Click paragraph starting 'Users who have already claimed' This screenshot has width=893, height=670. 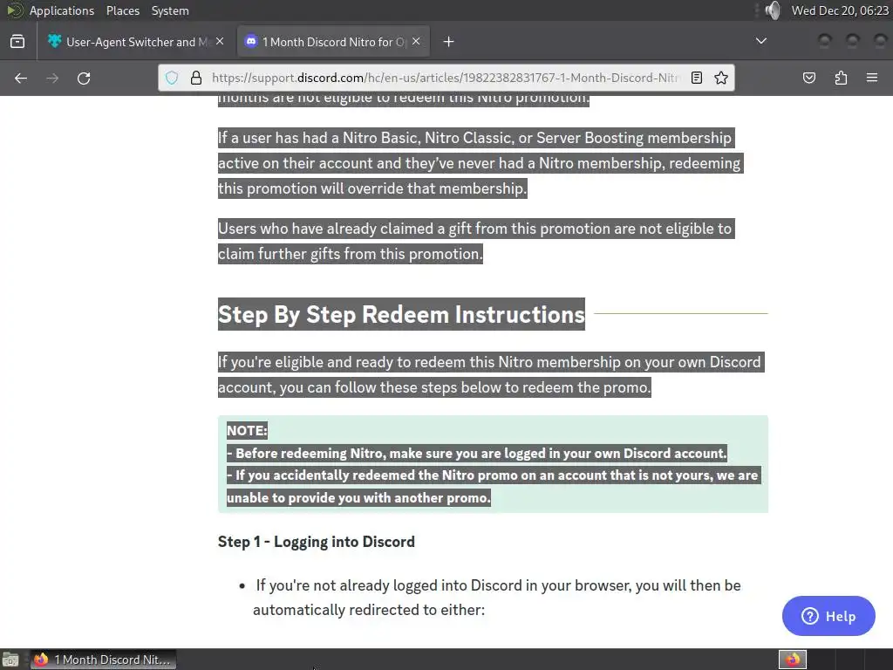476,241
